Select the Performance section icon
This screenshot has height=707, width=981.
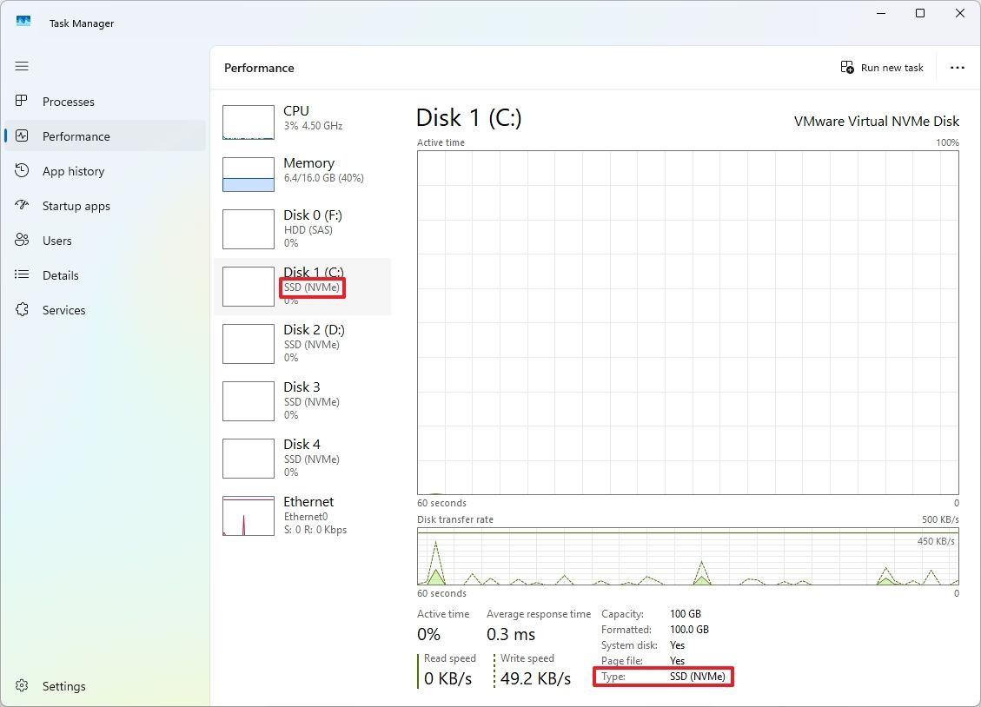coord(23,136)
